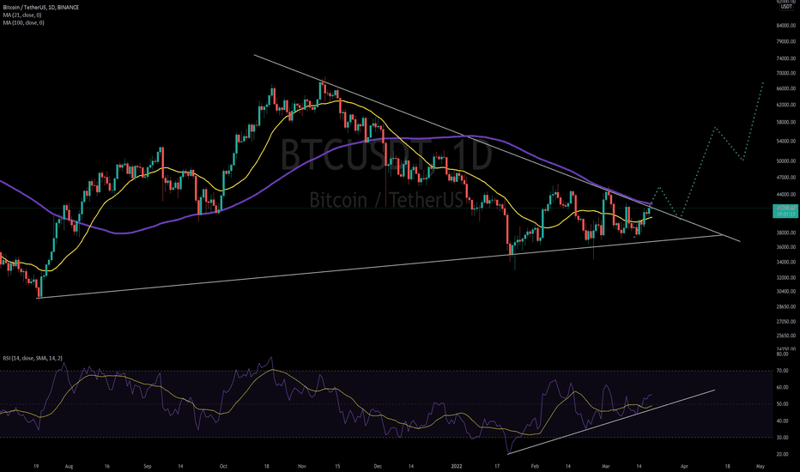Click the May label on time axis
This screenshot has height=472, width=800.
tap(761, 466)
